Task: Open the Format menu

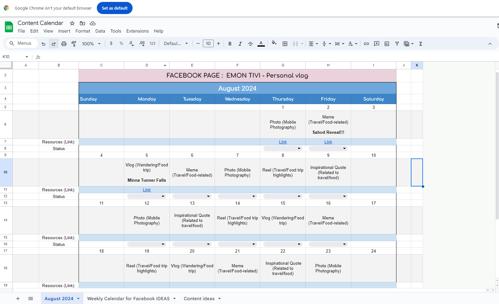Action: pos(83,31)
